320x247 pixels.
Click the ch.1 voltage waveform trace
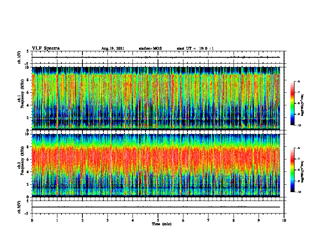[x=156, y=57]
